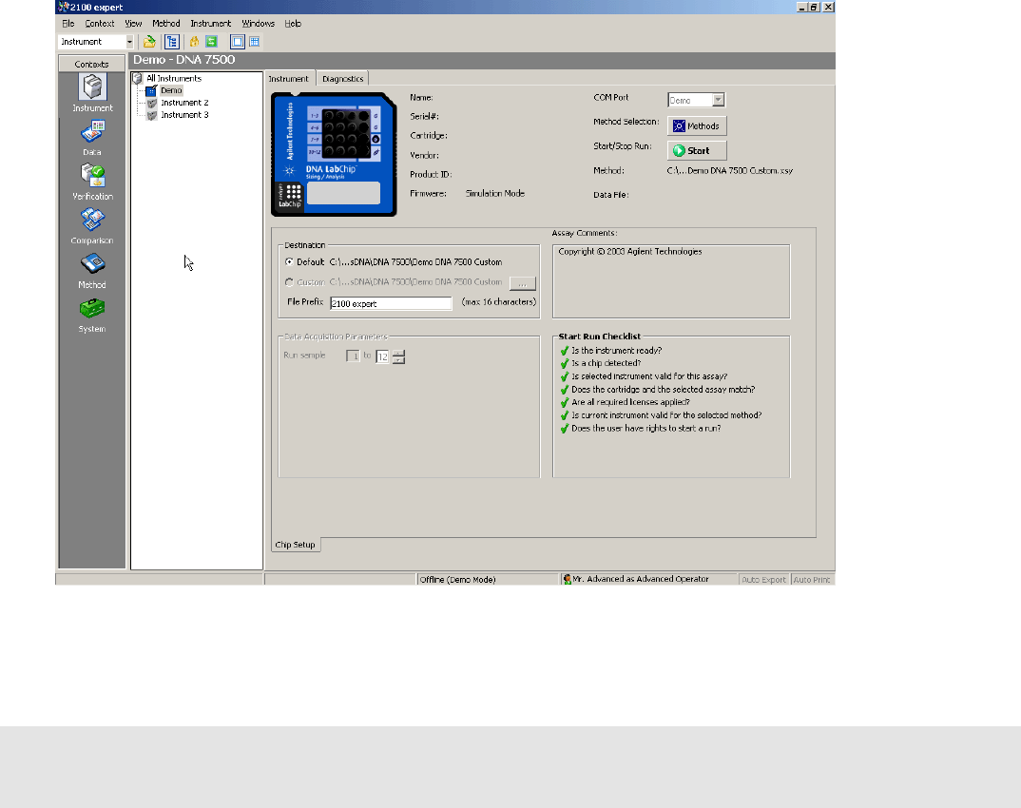Screen dimensions: 1021x808
Task: Select the Chip Setup tab
Action: (x=295, y=545)
